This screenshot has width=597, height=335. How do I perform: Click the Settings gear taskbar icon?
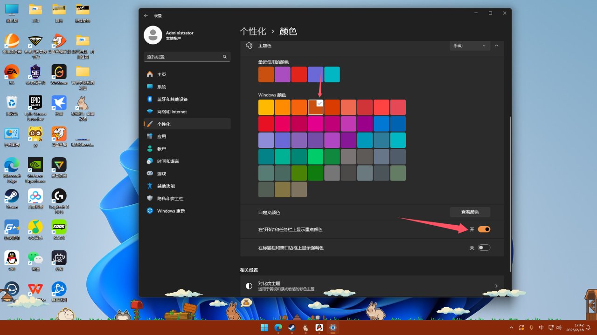[x=333, y=328]
